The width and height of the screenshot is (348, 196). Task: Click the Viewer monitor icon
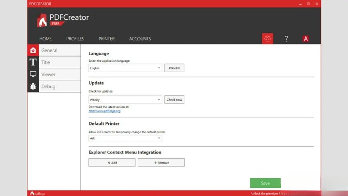[x=33, y=74]
